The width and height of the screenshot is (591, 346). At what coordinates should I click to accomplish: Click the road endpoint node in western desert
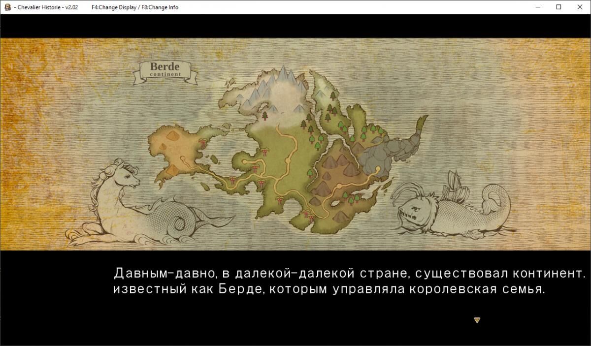point(182,157)
